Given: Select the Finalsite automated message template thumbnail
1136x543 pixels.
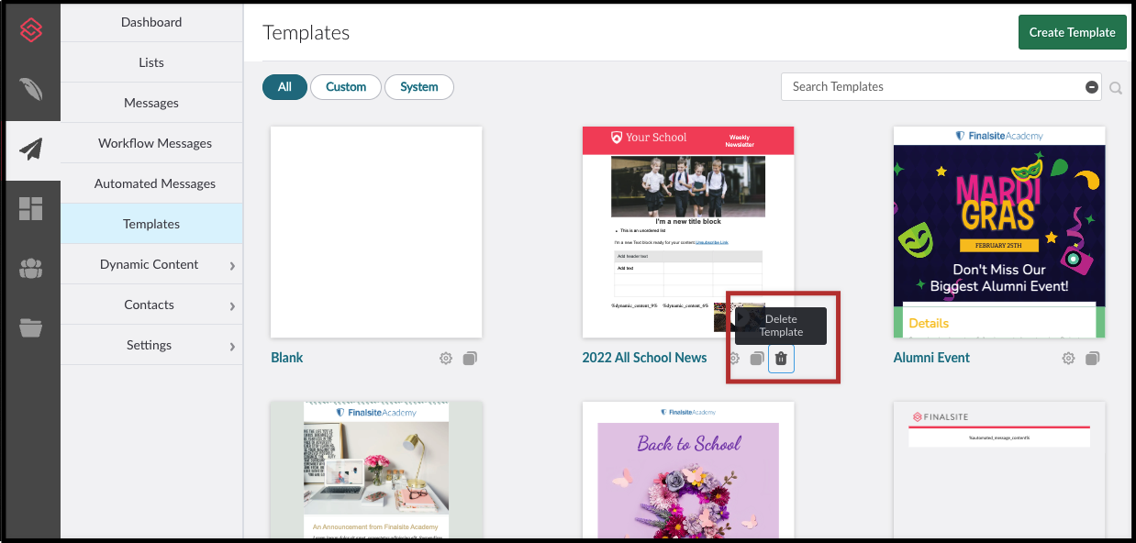Looking at the screenshot, I should tap(999, 470).
